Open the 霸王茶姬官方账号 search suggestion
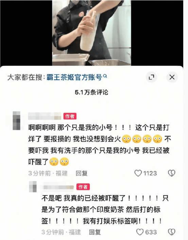 tap(74, 77)
